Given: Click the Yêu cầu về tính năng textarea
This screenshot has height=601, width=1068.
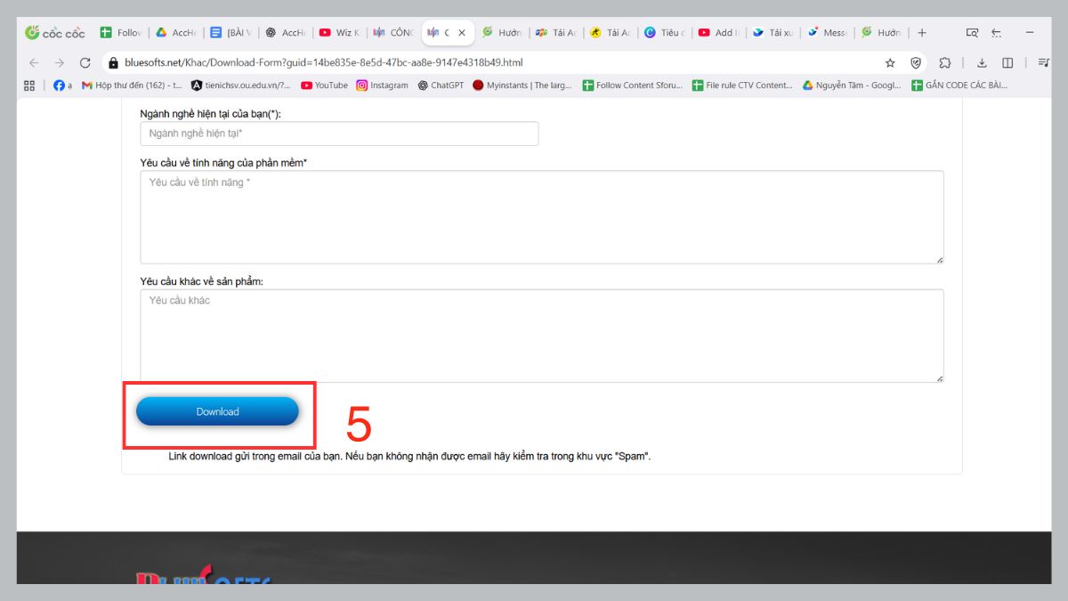Looking at the screenshot, I should (x=542, y=217).
